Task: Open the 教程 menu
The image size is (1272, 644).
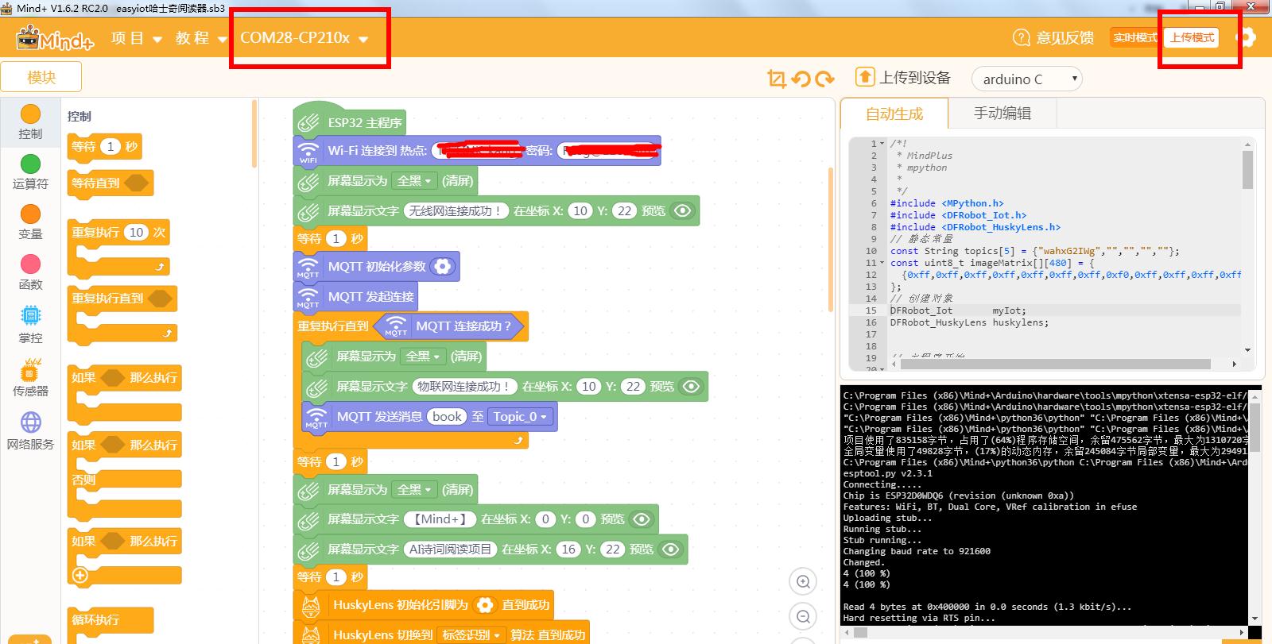Action: click(x=201, y=38)
